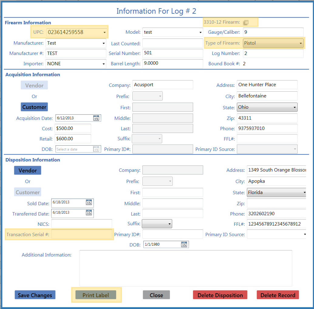Select Vendor in Disposition Information

click(x=28, y=170)
